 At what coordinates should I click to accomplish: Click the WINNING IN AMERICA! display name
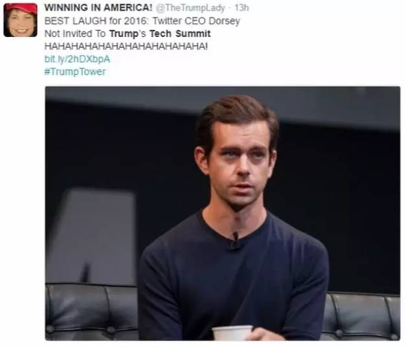point(98,8)
